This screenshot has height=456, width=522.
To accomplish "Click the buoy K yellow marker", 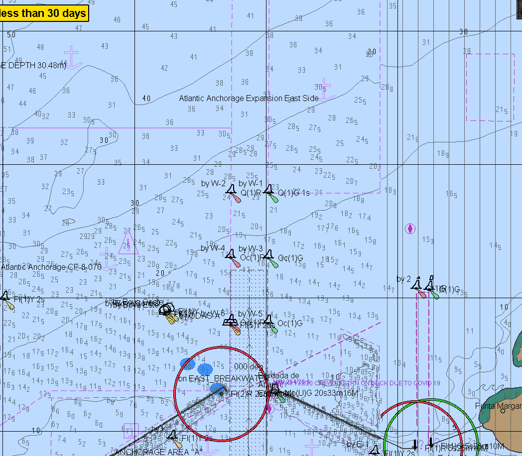I will (173, 437).
